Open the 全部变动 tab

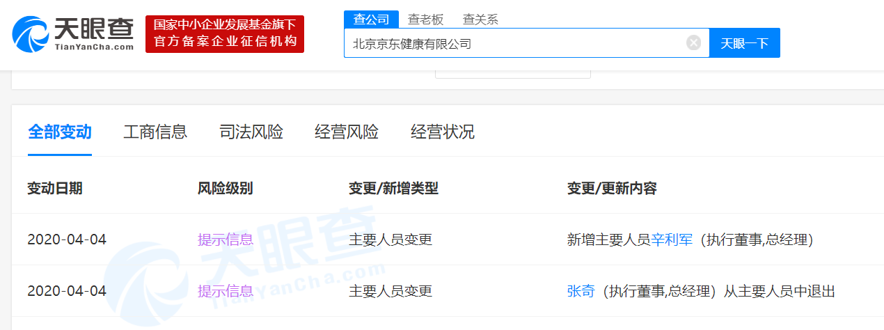click(x=60, y=132)
